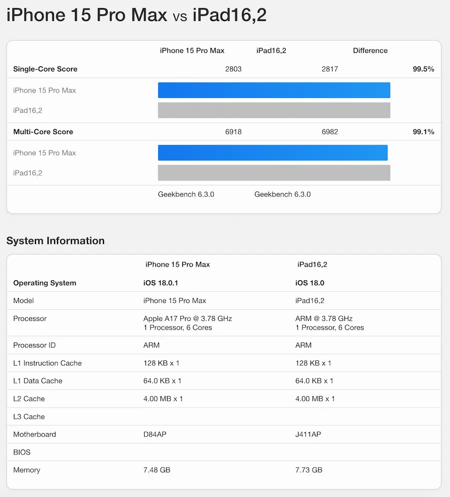Select the 'iOS 18.0.1' value
Screen dimensions: 450x497
[x=160, y=283]
